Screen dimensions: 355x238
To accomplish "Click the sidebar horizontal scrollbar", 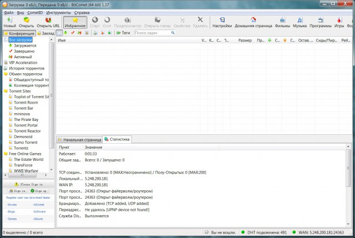I will (x=26, y=175).
